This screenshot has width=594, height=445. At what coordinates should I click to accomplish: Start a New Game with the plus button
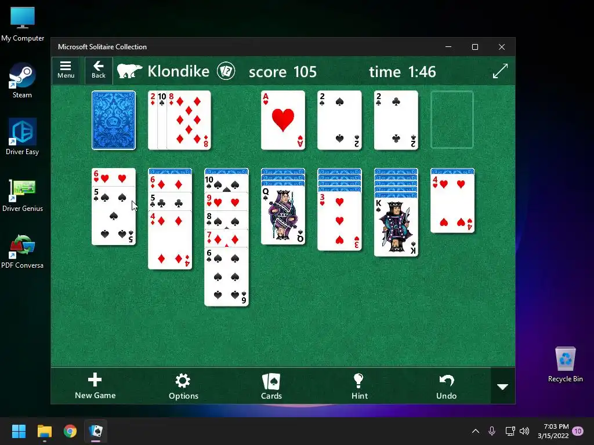point(95,386)
